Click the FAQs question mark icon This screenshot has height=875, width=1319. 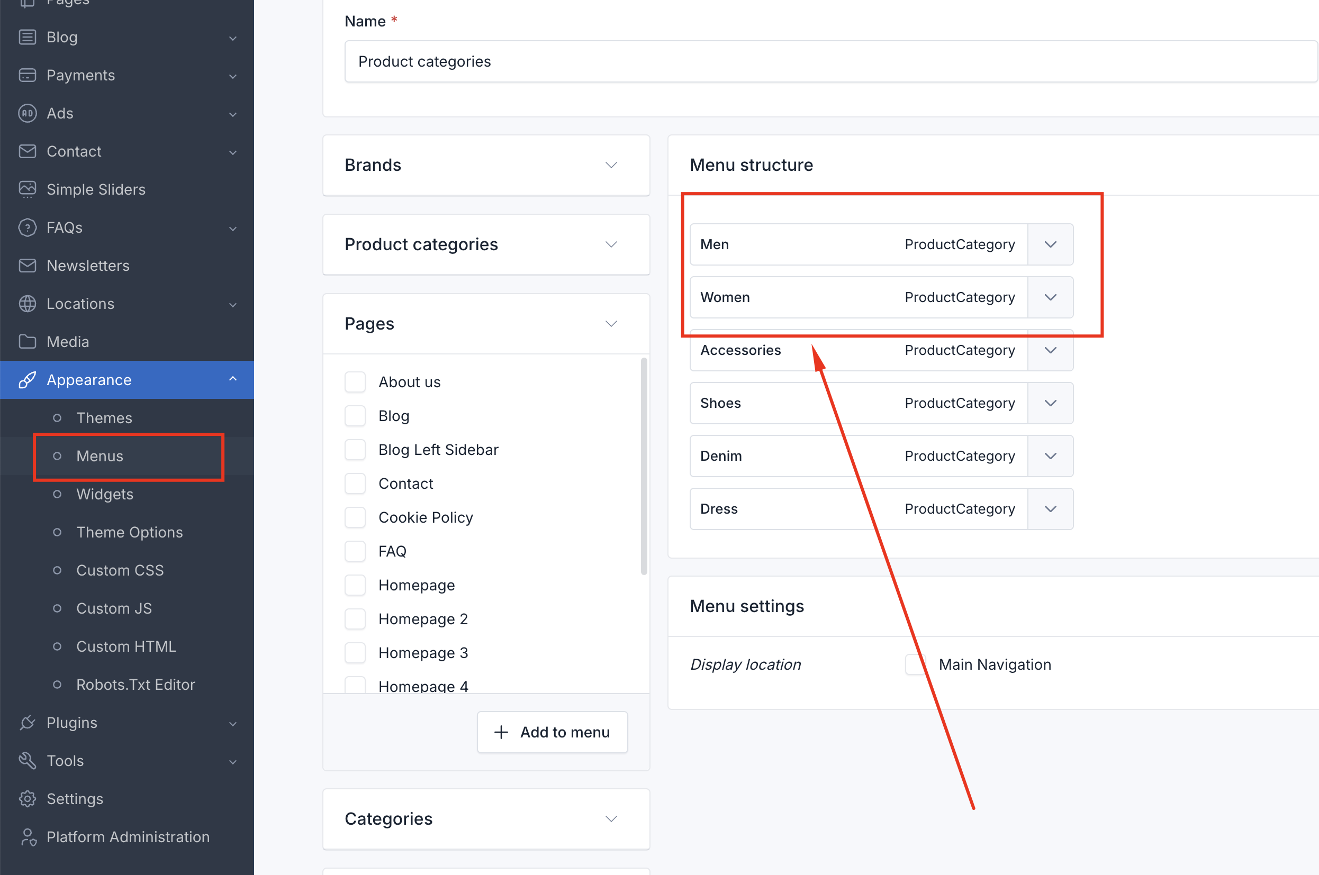(27, 227)
